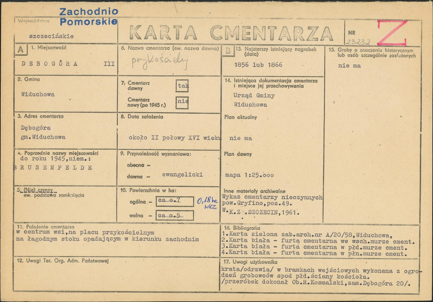433x302 pixels.
Task: Click the ewangelicki denomination entry
Action: [182, 175]
